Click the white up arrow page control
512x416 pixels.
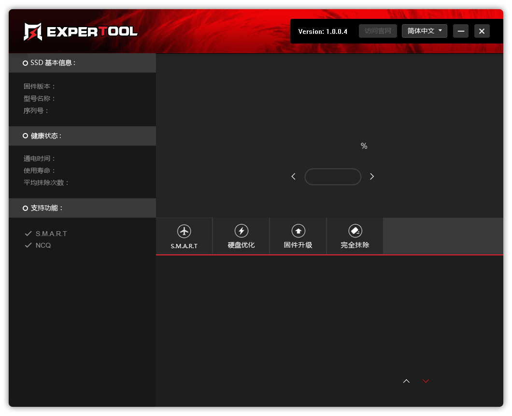[x=406, y=381]
